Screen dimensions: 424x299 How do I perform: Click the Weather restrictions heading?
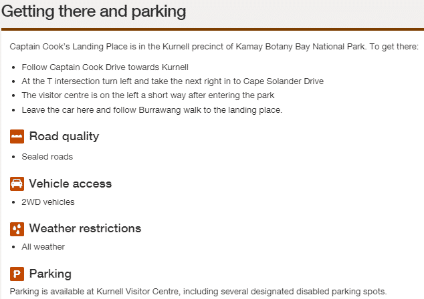tap(85, 228)
